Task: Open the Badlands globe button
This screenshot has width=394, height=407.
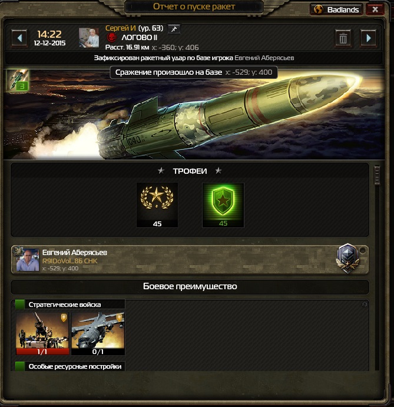Action: click(336, 9)
